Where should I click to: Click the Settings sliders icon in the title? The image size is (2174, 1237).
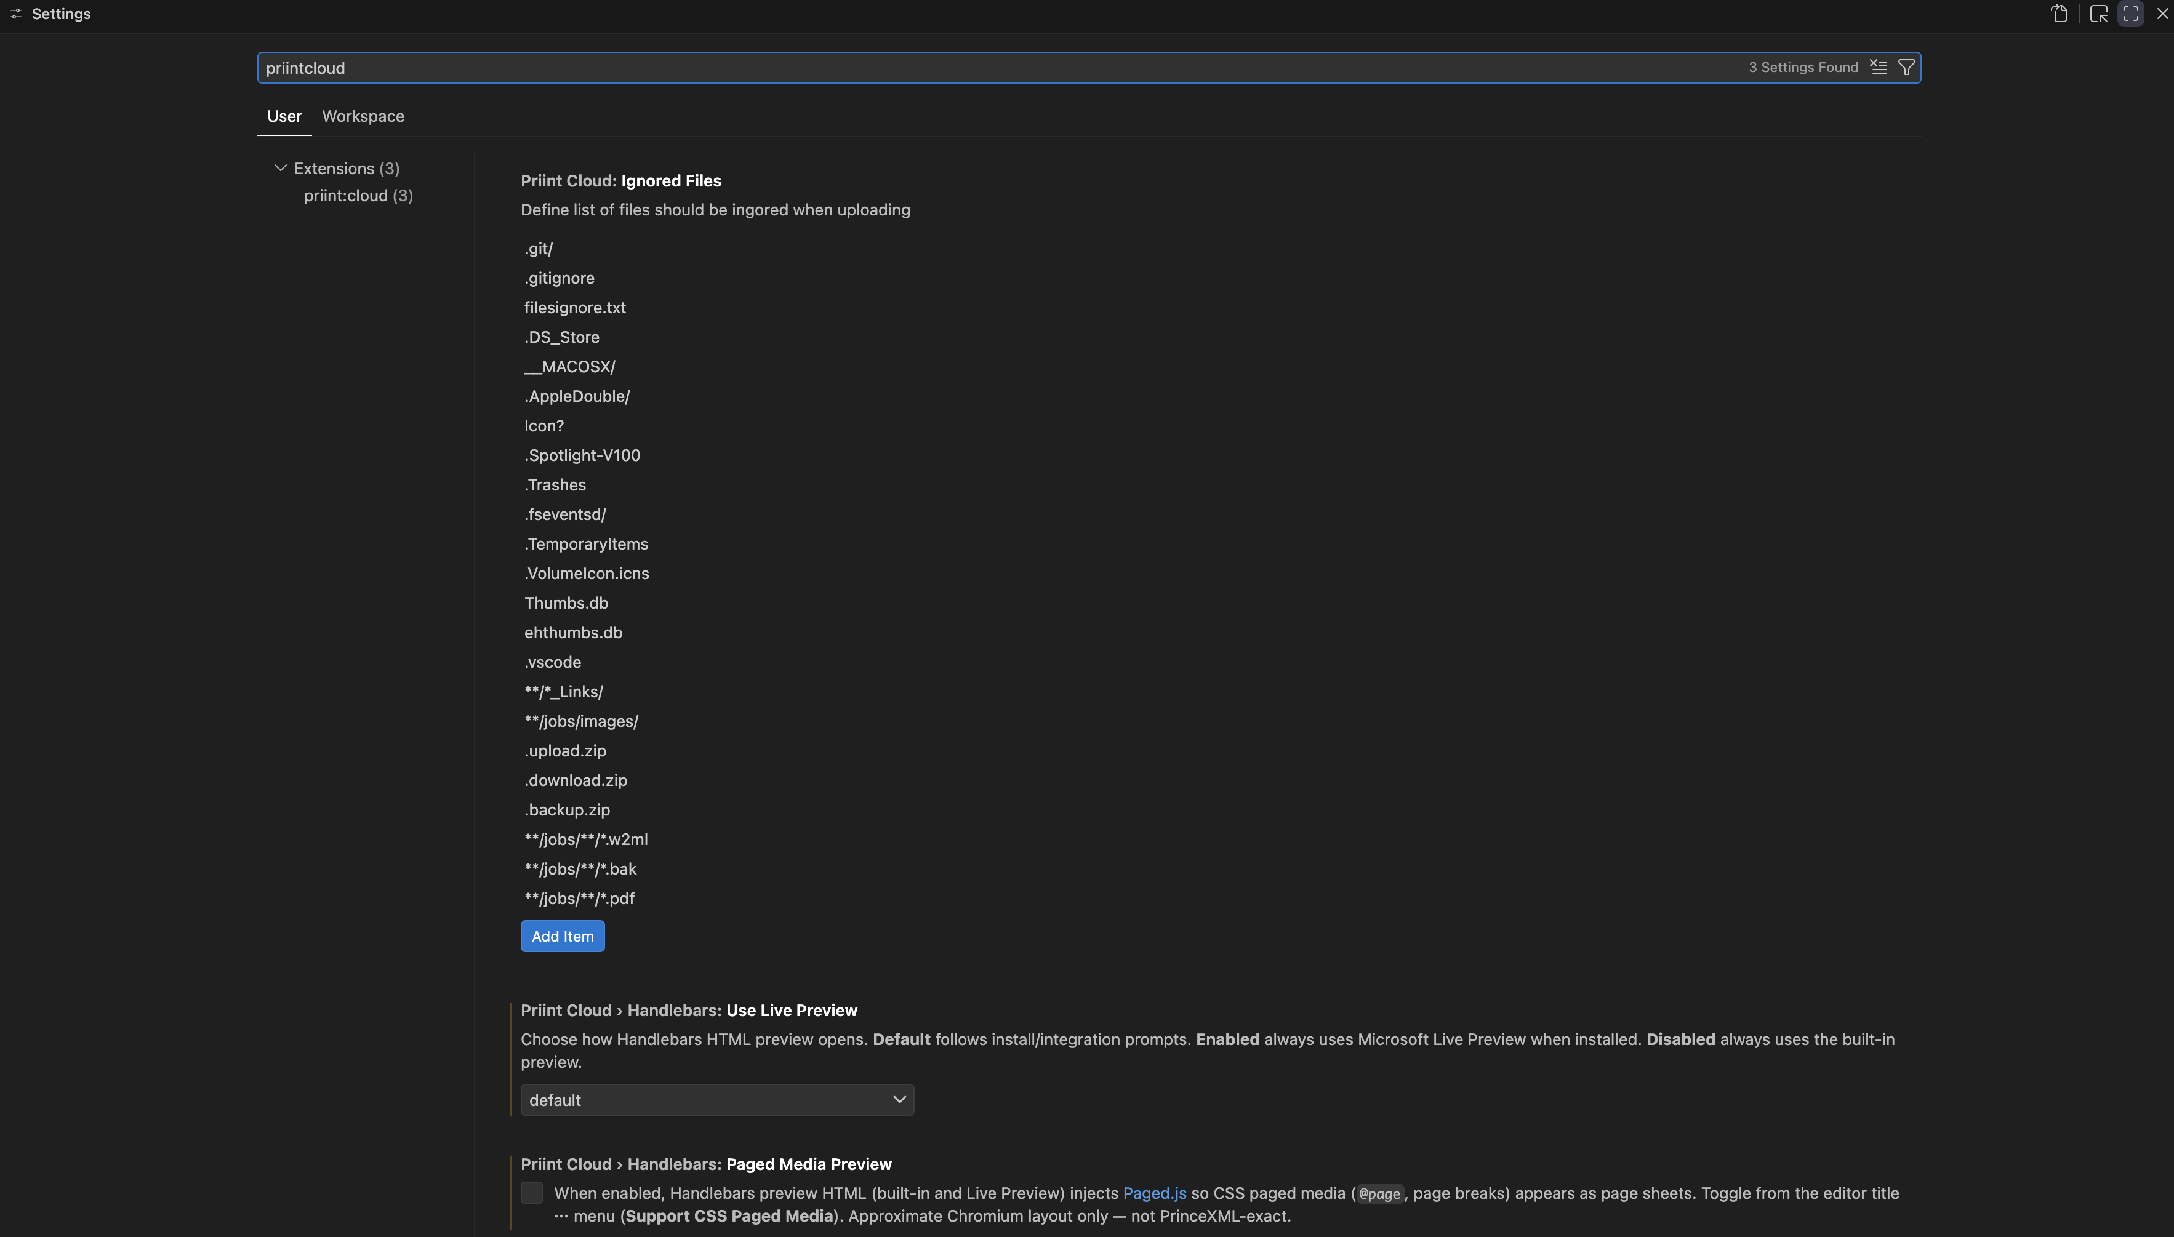15,14
